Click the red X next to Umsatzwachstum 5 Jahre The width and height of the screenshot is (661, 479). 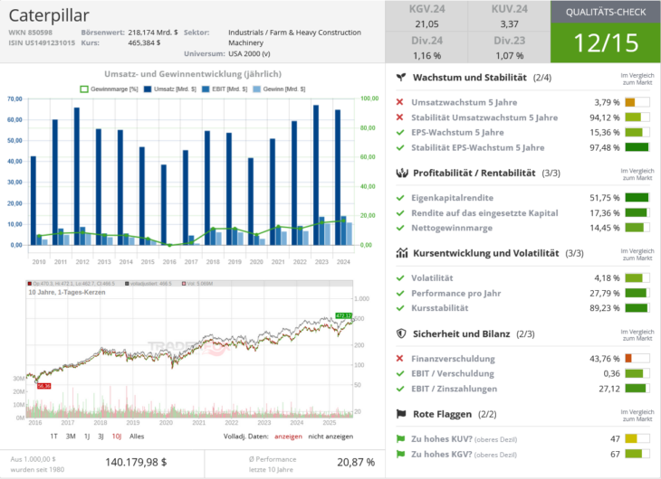point(400,102)
